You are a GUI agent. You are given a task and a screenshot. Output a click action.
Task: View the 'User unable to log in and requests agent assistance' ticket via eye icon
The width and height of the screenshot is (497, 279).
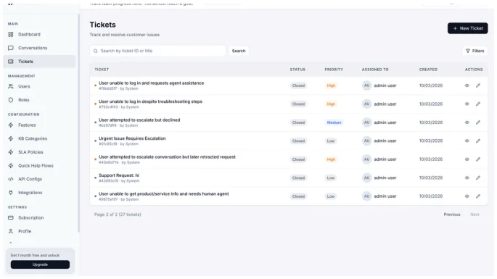pos(467,86)
